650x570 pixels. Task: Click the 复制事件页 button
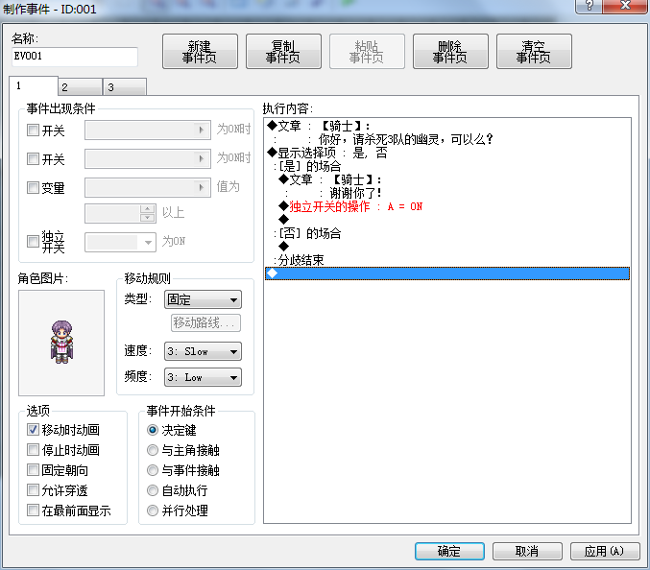[283, 52]
